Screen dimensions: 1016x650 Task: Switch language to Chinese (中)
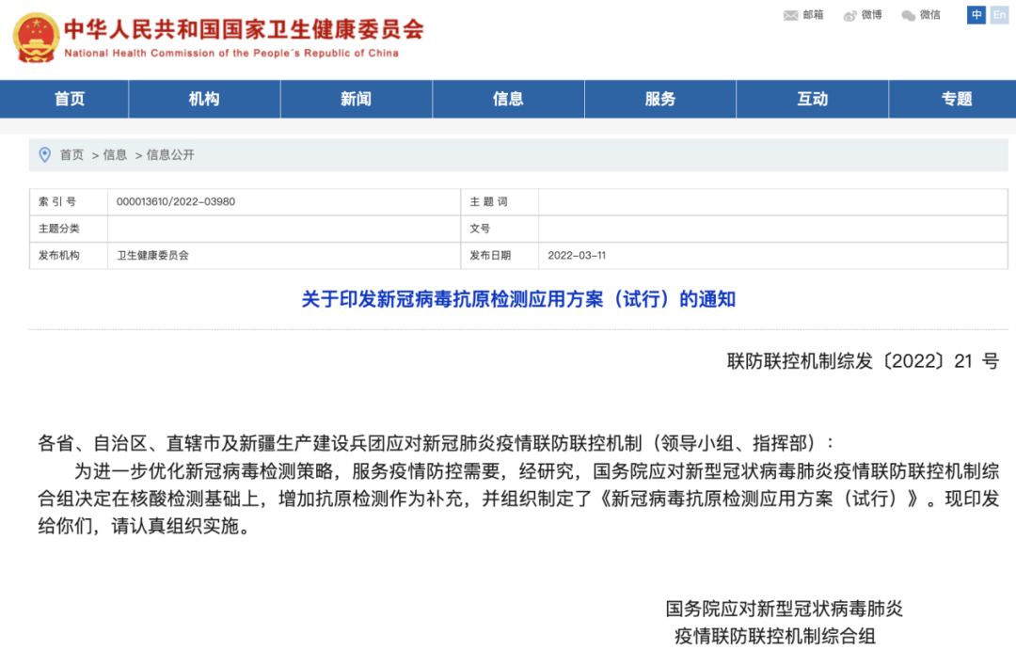(x=976, y=15)
